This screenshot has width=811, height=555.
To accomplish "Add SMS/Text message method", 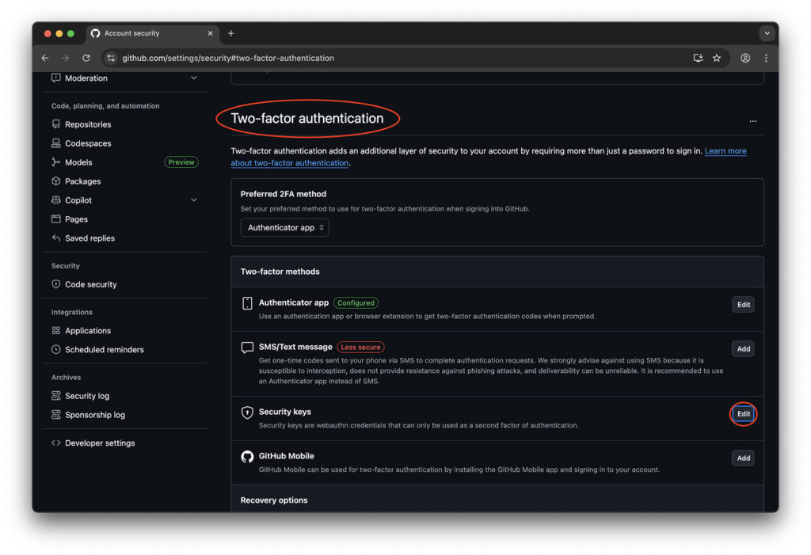I will click(x=743, y=348).
